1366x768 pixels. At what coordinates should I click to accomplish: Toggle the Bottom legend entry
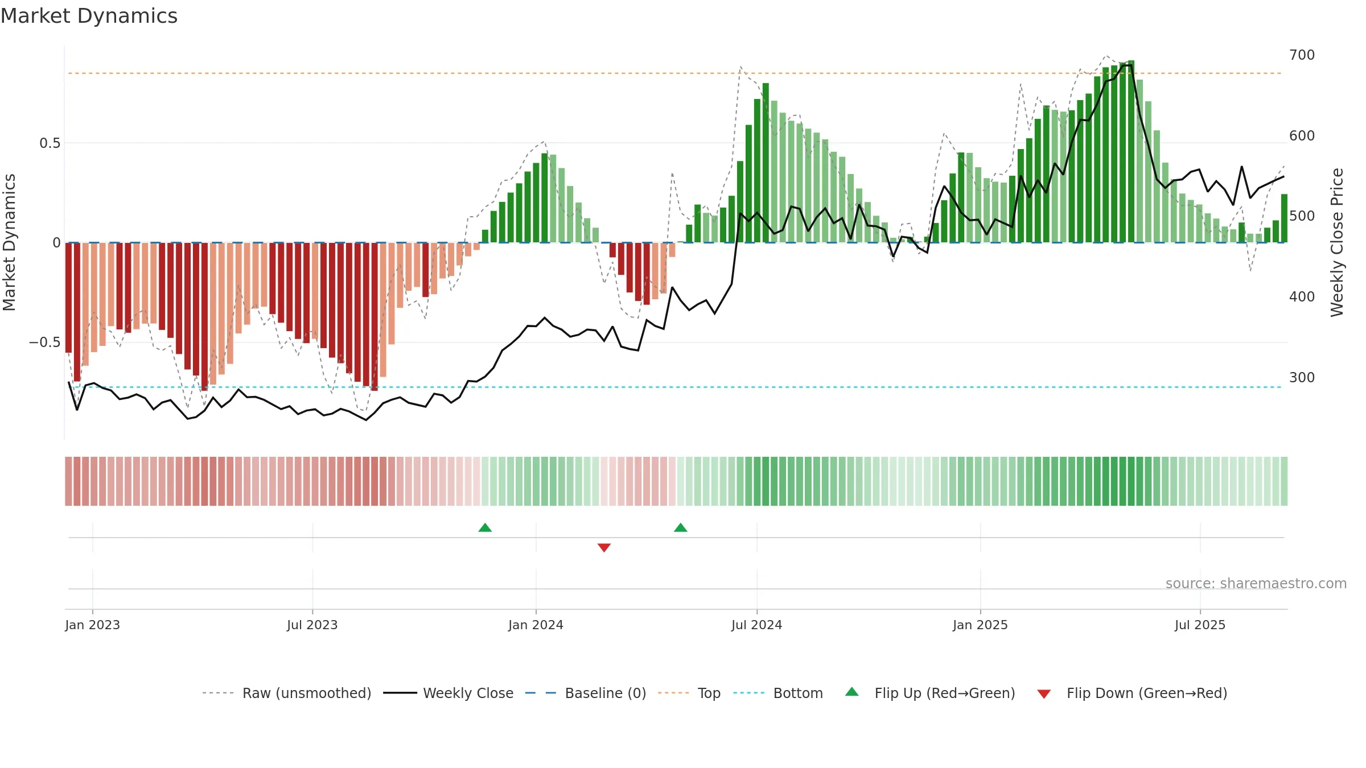[x=778, y=693]
